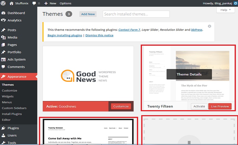The height and width of the screenshot is (145, 238).
Task: Open Goodnews theme screenshot thumbnail
Action: click(88, 74)
